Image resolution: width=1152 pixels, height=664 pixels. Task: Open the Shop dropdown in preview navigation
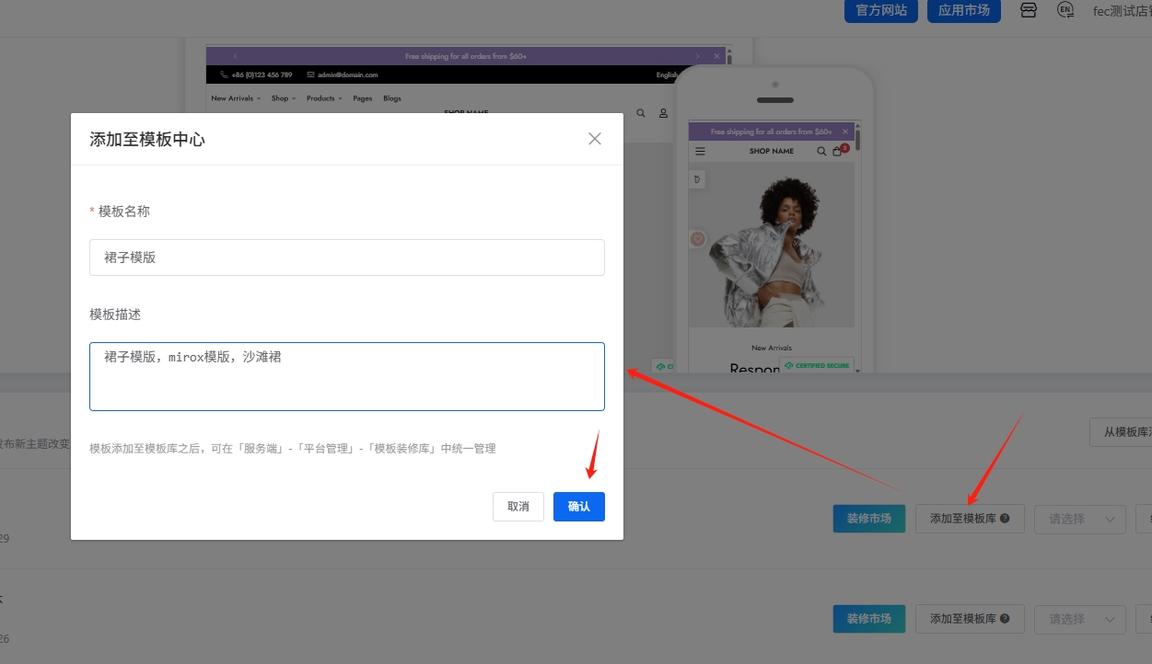(x=283, y=98)
